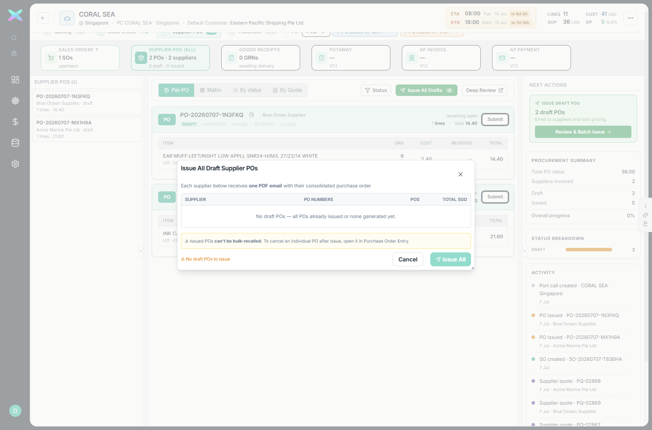Click the PO badge on the second purchase order

pyautogui.click(x=167, y=197)
